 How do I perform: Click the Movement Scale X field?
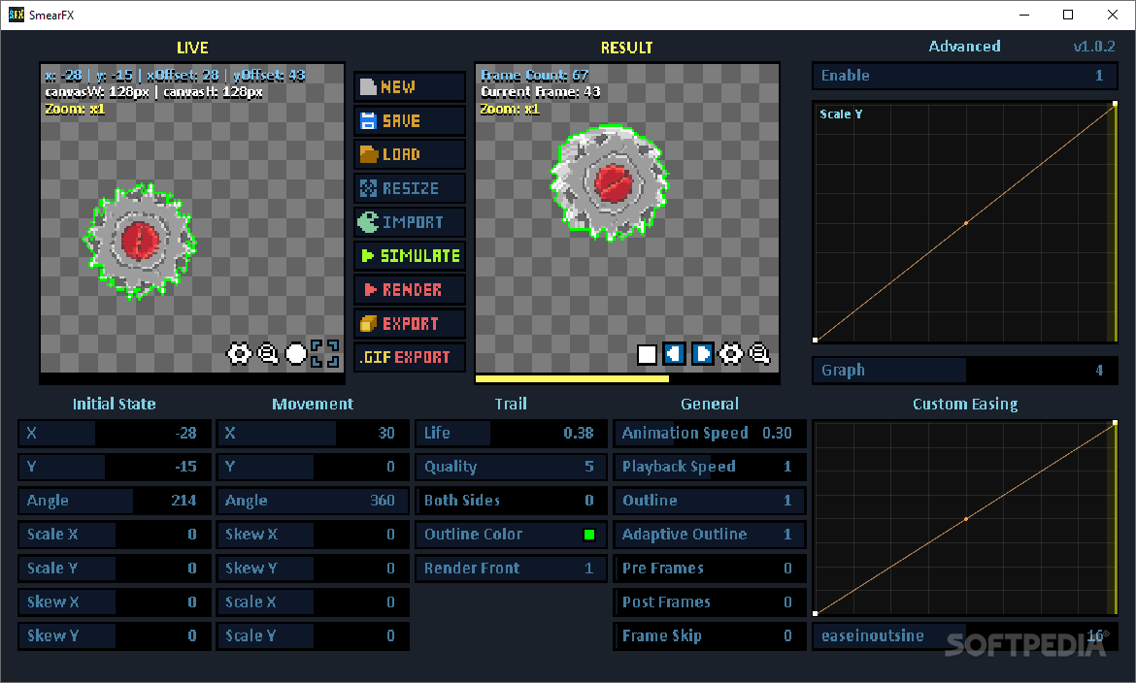(x=313, y=602)
